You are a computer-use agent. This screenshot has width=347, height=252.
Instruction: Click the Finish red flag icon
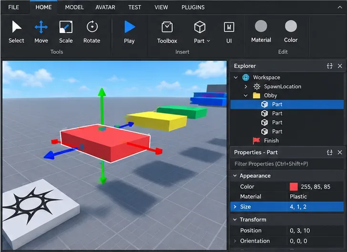point(256,140)
